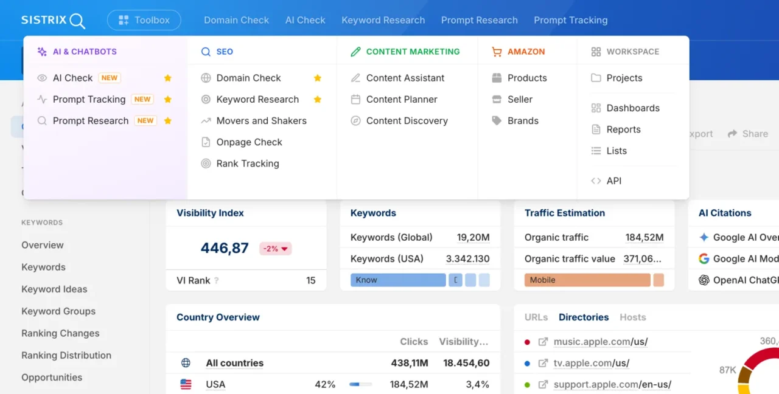779x394 pixels.
Task: Click the Content Assistant pencil icon
Action: click(x=356, y=78)
